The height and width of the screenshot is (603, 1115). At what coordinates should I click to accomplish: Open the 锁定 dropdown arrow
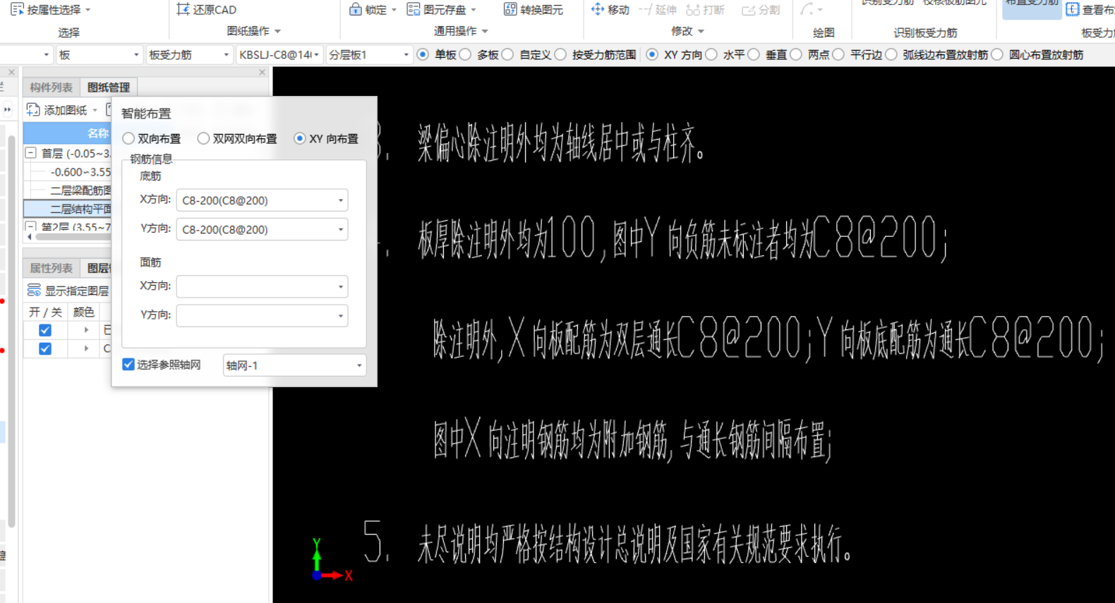click(394, 10)
